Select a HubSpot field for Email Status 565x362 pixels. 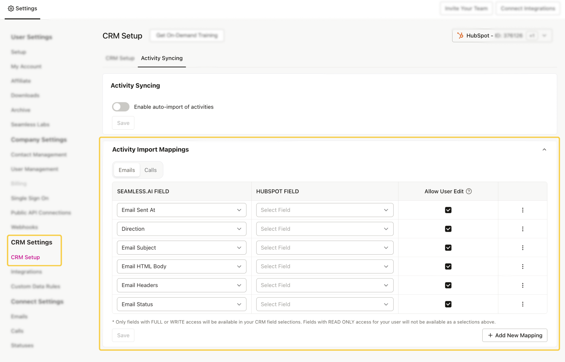click(x=325, y=304)
